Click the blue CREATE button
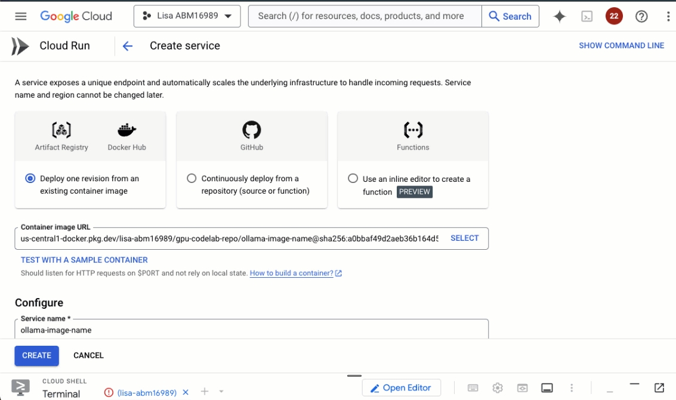The width and height of the screenshot is (676, 400). point(36,356)
